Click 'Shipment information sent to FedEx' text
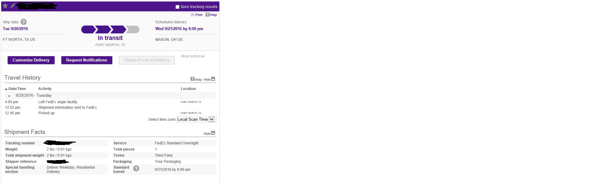589x184 pixels. [67, 108]
